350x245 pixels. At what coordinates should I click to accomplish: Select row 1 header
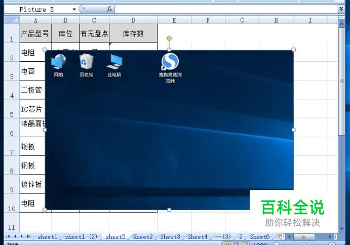pos(12,33)
